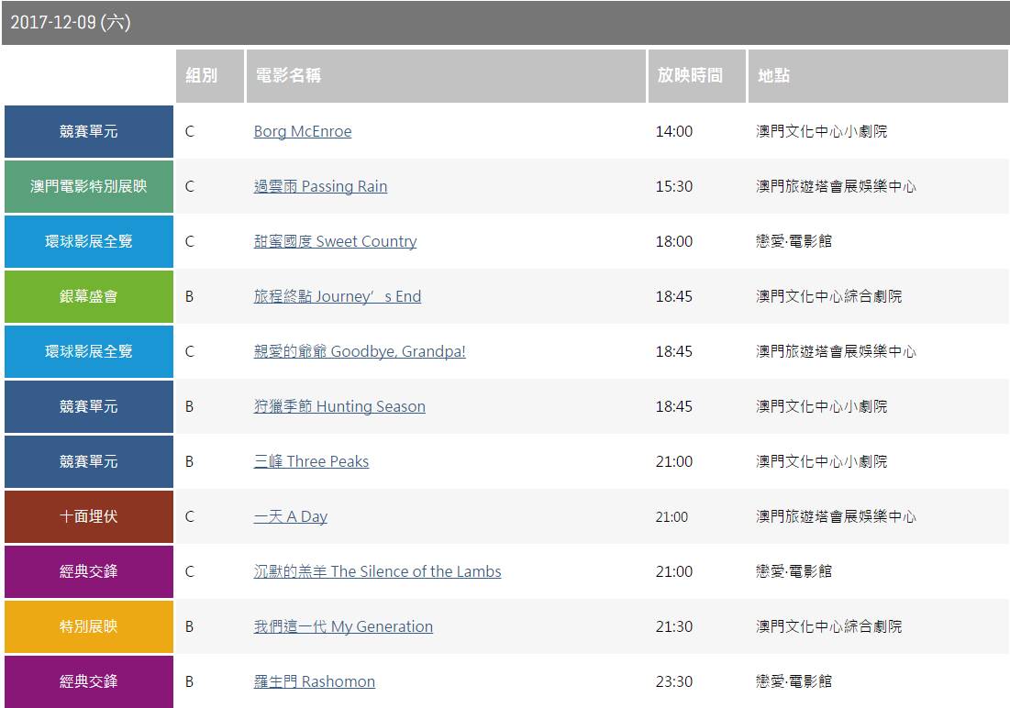
Task: Open The Silence of the Lambs link
Action: click(377, 571)
